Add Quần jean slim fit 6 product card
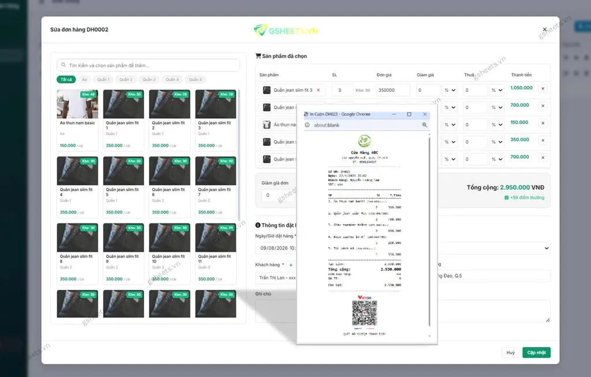The image size is (591, 377). click(170, 187)
